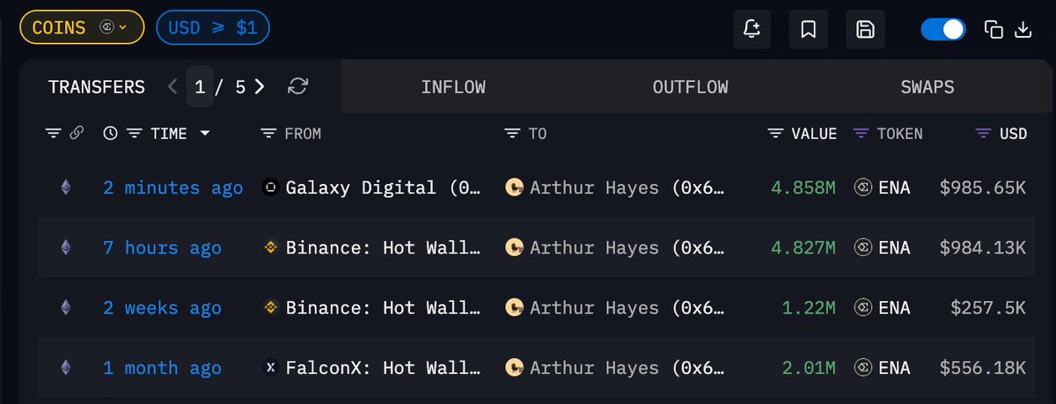This screenshot has height=404, width=1056.
Task: Open the FROM column filter
Action: pos(268,134)
